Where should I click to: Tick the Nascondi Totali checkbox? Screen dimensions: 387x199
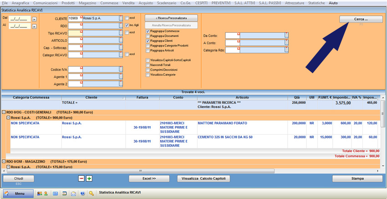coord(148,65)
